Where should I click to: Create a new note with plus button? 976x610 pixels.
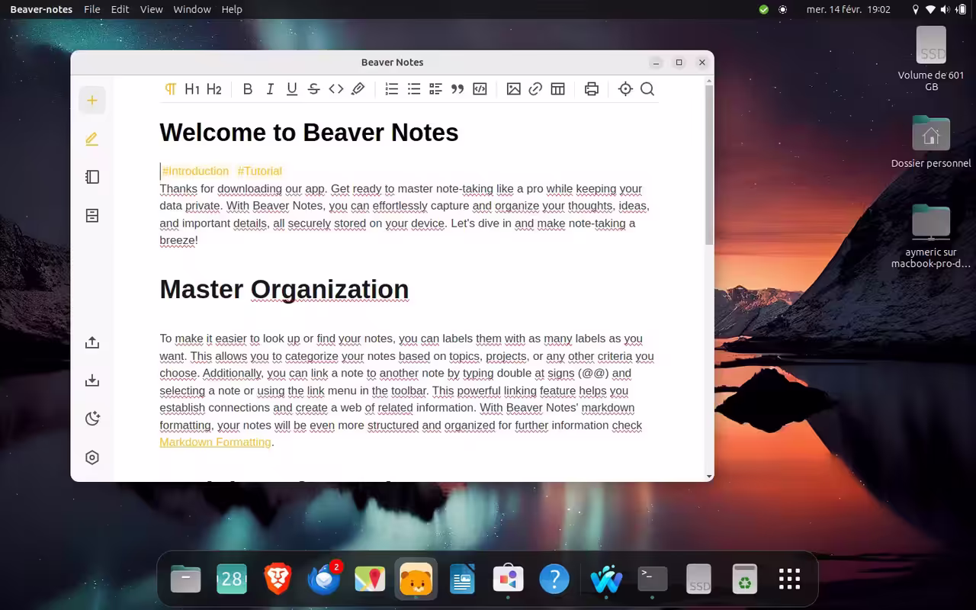click(92, 101)
